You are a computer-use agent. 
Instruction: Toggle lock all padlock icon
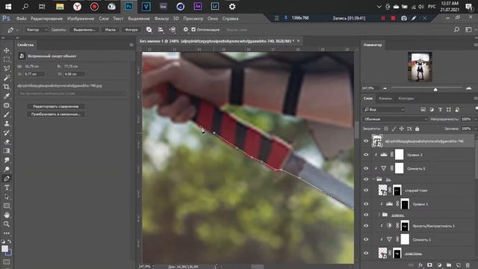click(x=417, y=129)
